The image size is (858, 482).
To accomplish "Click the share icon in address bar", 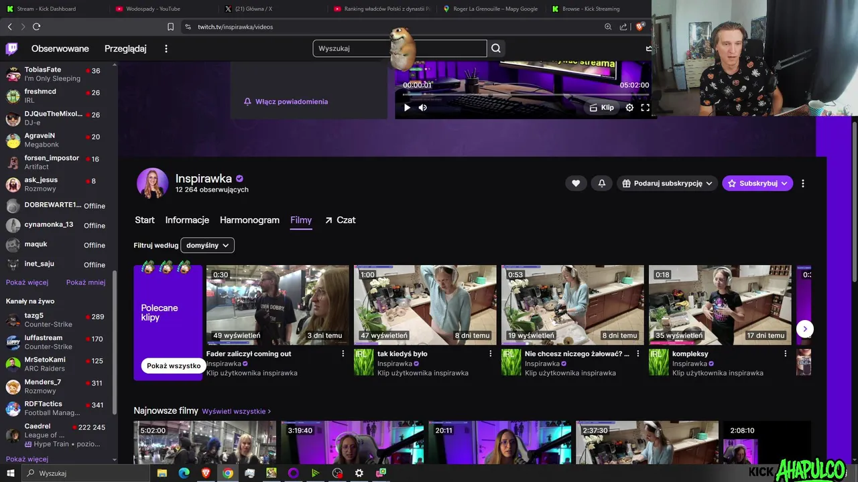I will pyautogui.click(x=623, y=27).
